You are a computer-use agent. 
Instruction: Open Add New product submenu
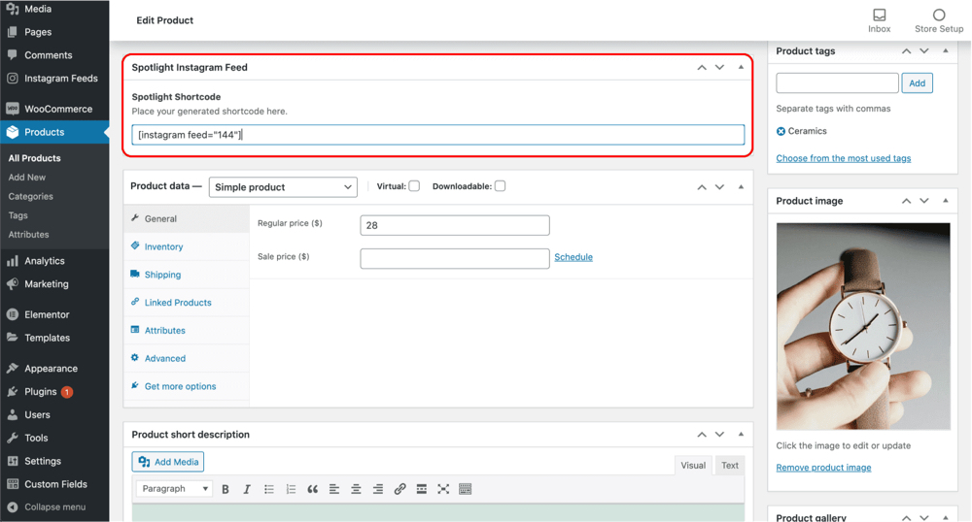tap(27, 178)
